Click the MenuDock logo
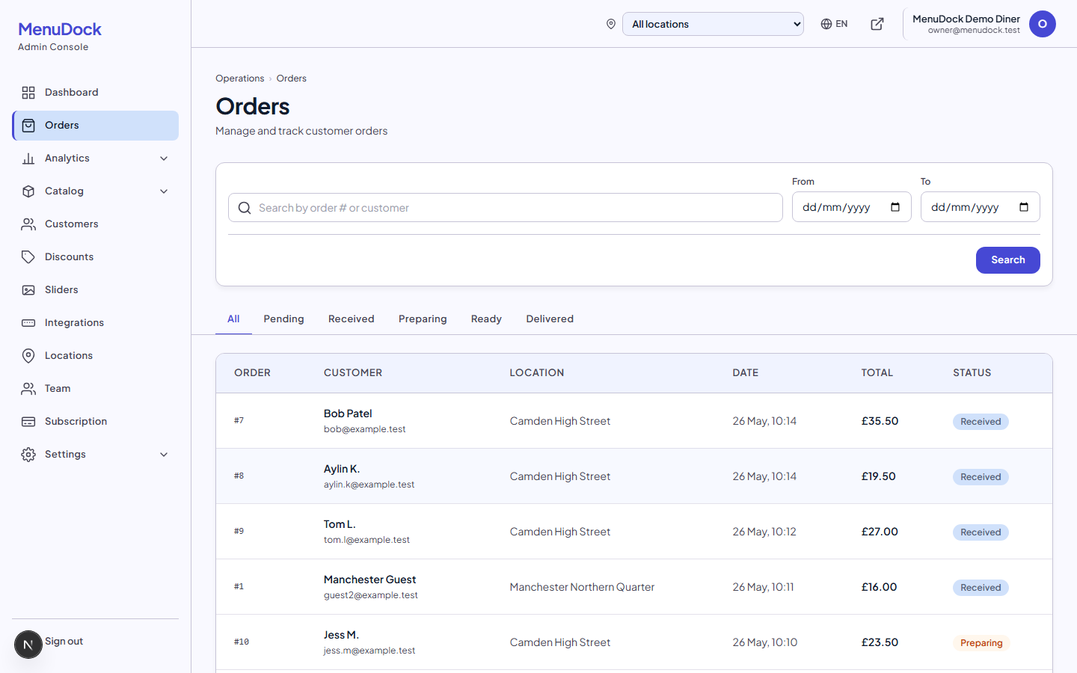The height and width of the screenshot is (673, 1077). 60,29
